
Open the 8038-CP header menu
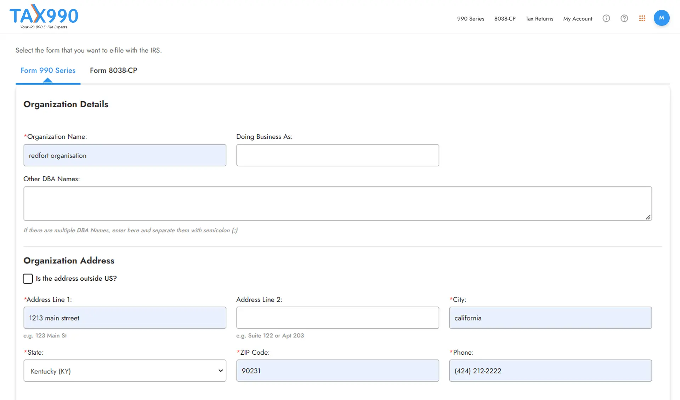tap(505, 19)
